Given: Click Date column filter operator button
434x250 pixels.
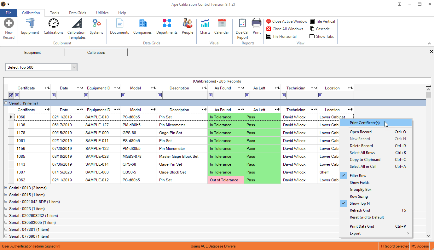Looking at the screenshot, I should (x=54, y=95).
